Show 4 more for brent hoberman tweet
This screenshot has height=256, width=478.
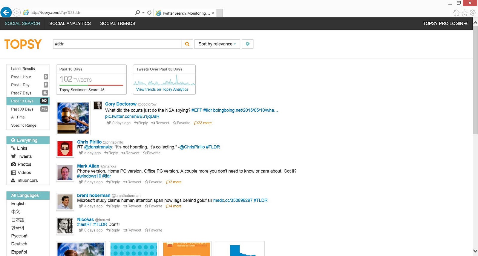(x=174, y=206)
